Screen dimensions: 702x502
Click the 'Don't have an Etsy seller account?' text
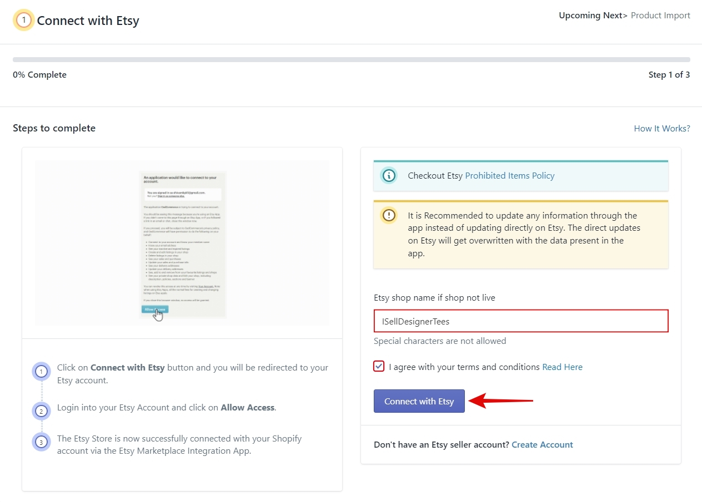pos(442,445)
